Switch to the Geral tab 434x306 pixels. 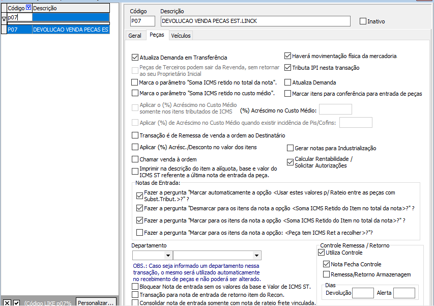tap(135, 36)
